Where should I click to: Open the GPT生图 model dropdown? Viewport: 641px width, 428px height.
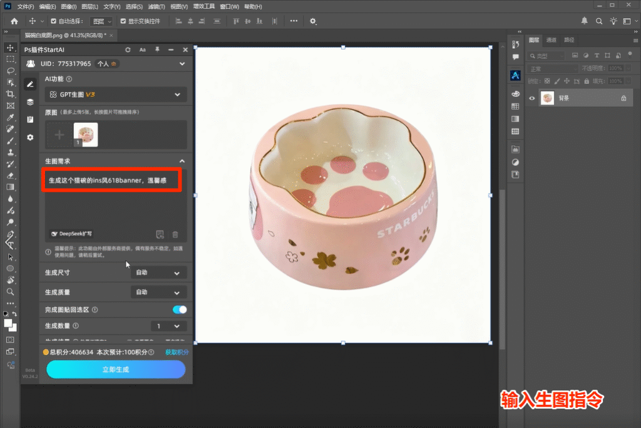point(116,95)
